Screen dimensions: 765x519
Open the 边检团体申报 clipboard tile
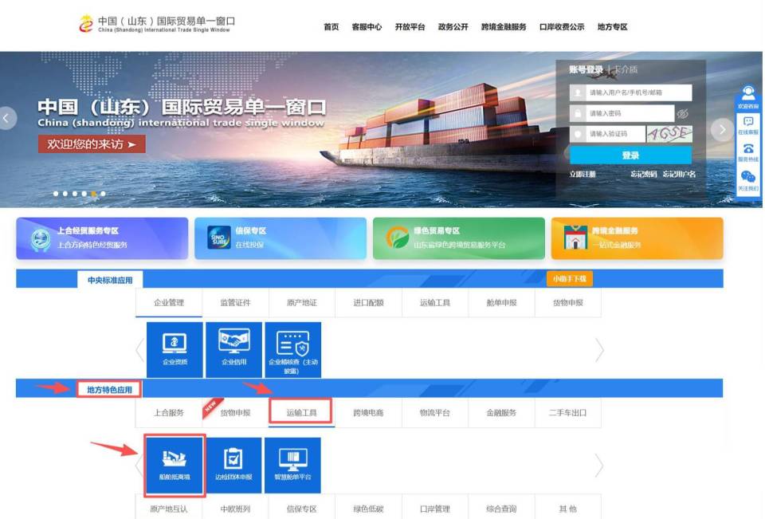[x=233, y=466]
